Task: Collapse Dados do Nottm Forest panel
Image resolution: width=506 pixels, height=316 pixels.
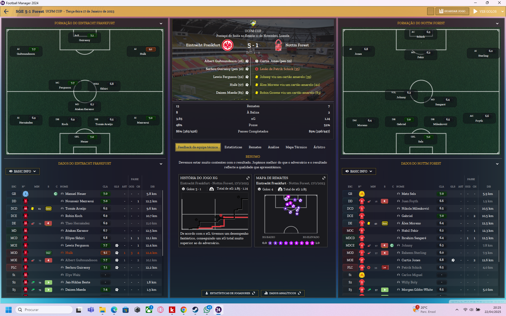Action: click(497, 164)
